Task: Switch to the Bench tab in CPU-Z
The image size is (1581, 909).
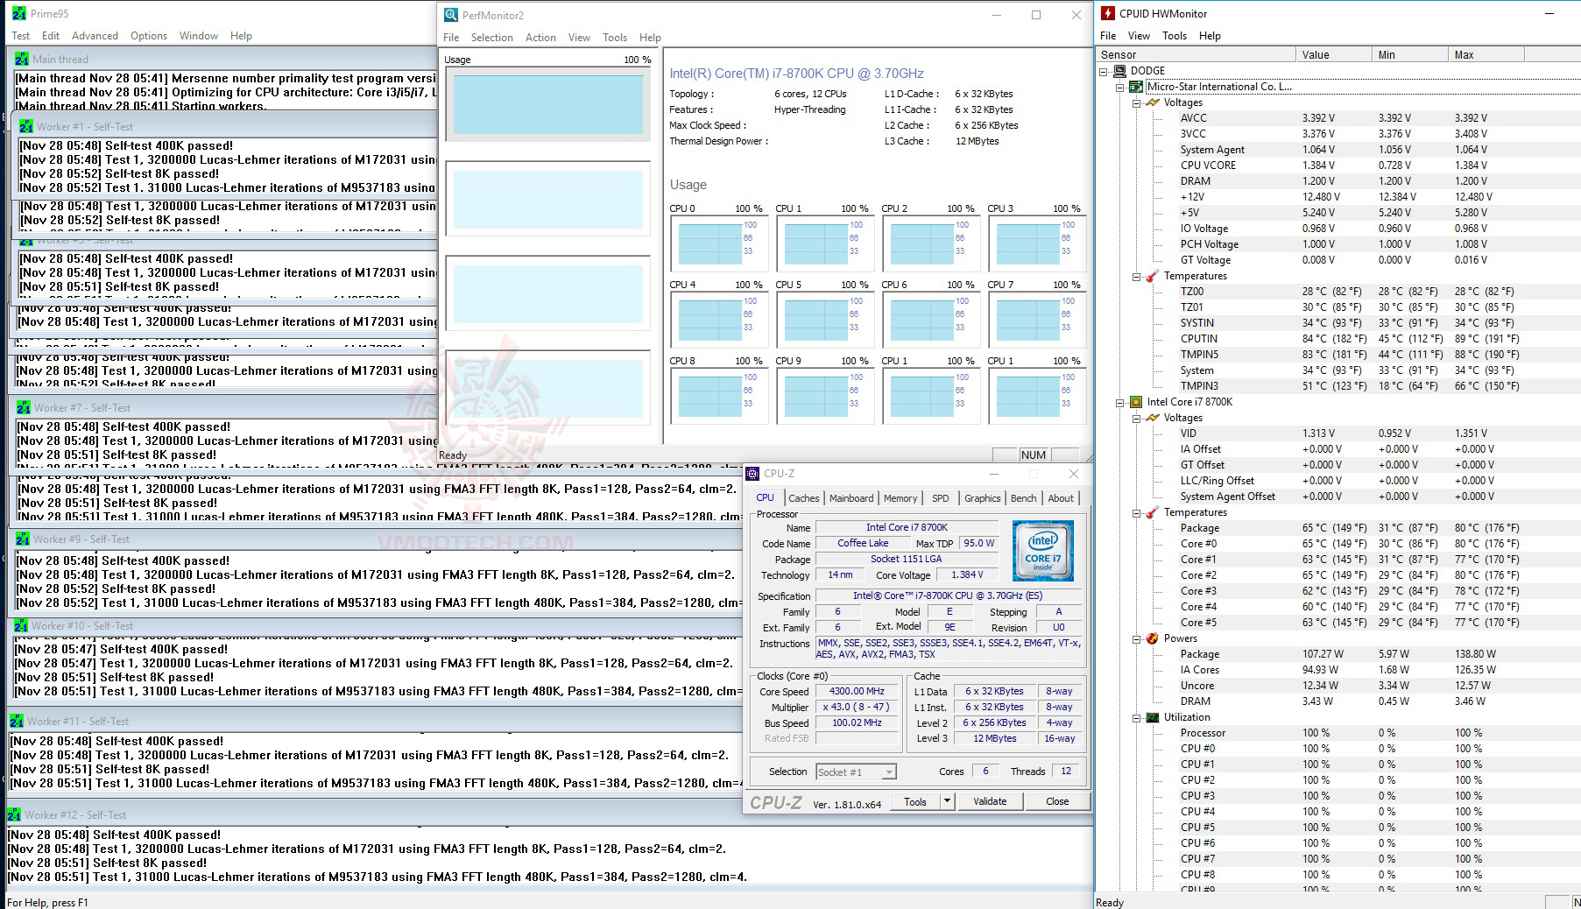Action: click(x=1023, y=498)
